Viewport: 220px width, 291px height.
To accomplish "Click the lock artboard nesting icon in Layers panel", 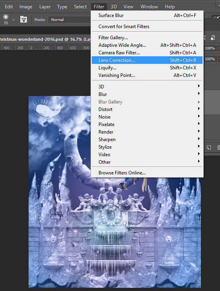I will (213, 38).
